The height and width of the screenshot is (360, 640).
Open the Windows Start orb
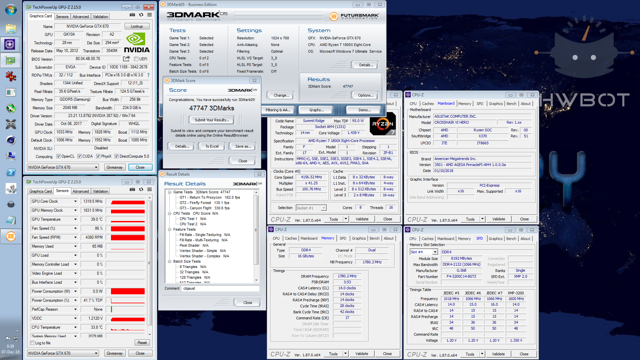coord(11,10)
